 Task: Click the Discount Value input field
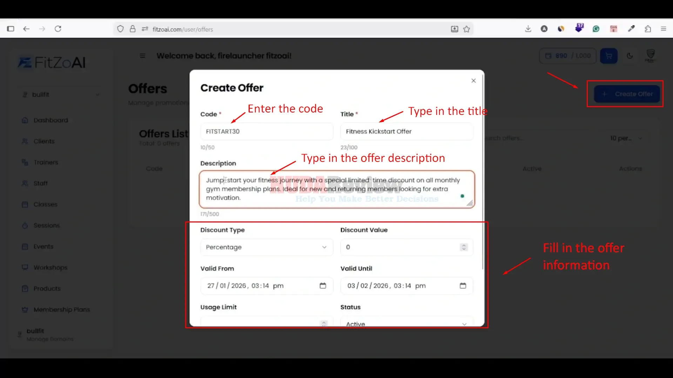[407, 247]
